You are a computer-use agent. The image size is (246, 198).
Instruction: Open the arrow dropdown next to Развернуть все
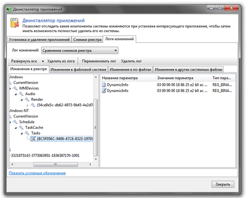(42, 61)
